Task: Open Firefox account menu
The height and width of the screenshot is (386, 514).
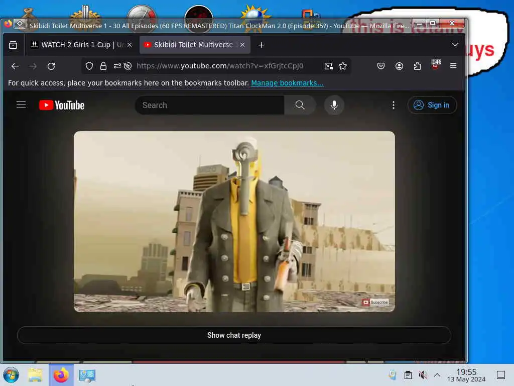Action: pyautogui.click(x=399, y=66)
